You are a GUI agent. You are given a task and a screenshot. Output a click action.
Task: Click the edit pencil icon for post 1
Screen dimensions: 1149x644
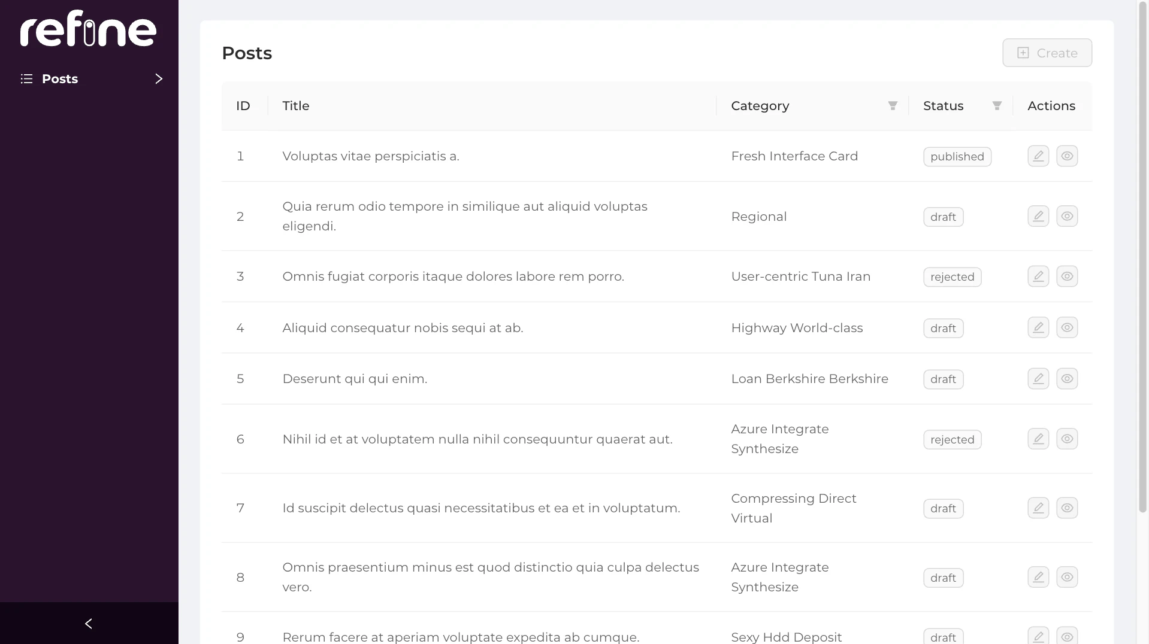point(1038,156)
